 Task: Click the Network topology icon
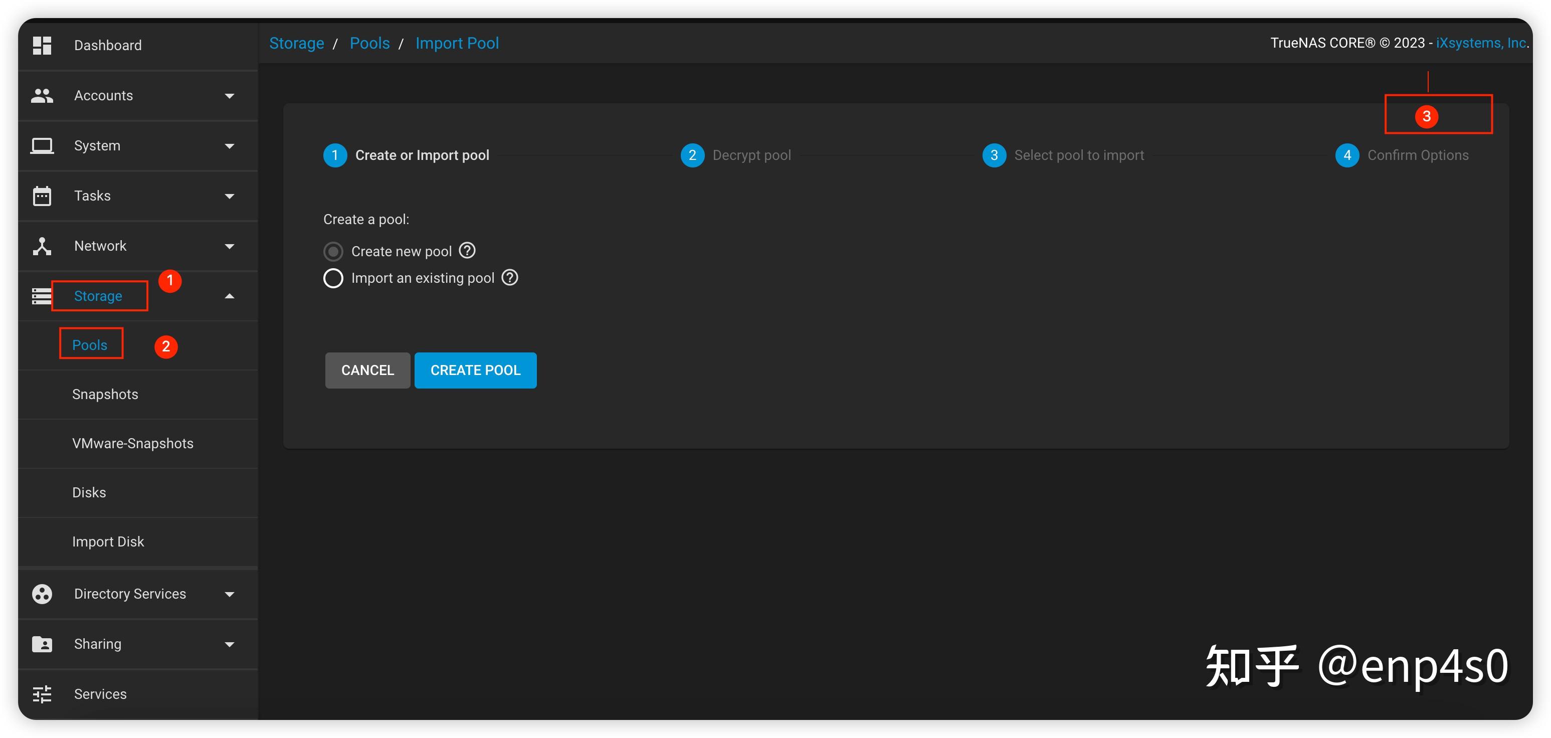tap(42, 246)
